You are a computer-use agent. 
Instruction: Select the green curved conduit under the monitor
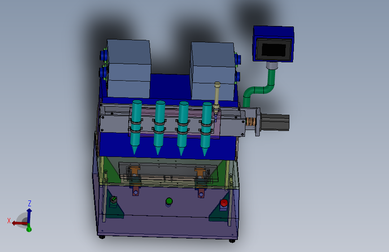(260, 88)
